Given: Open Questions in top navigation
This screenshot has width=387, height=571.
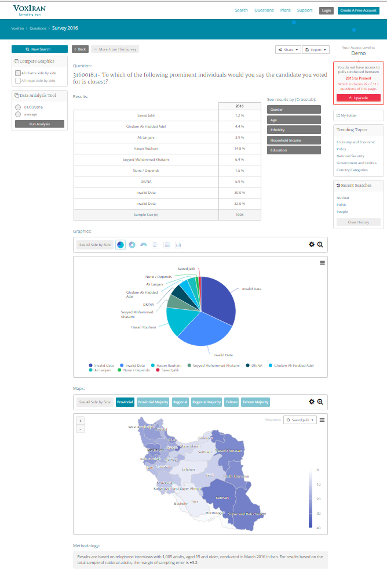Looking at the screenshot, I should point(264,10).
